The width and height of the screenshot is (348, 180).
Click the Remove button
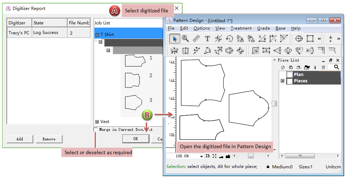pyautogui.click(x=49, y=139)
